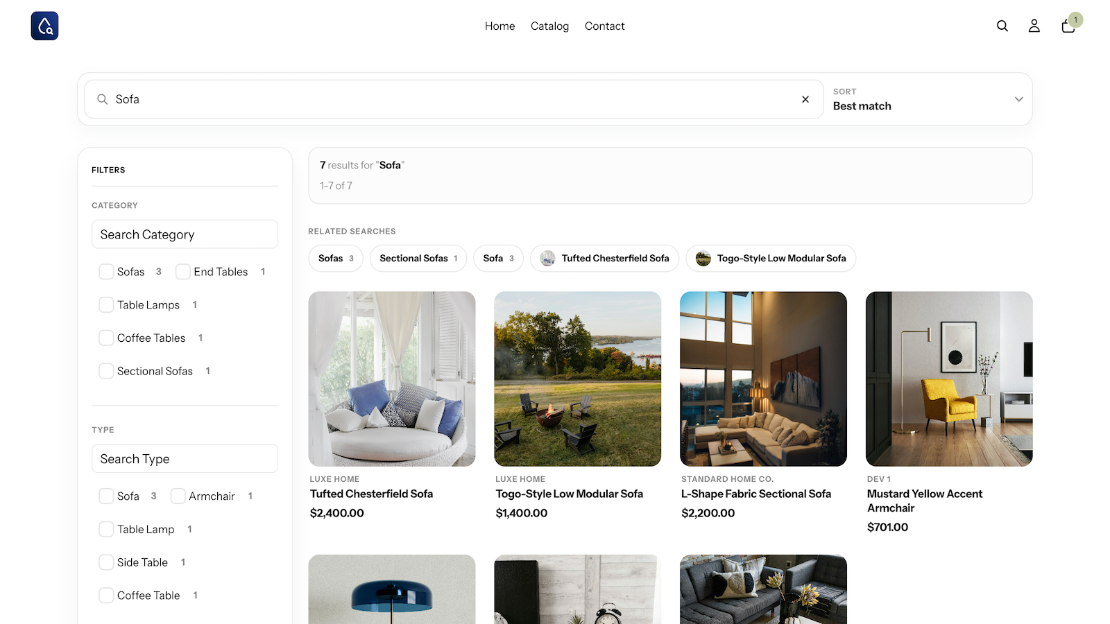Check the Sofas category checkbox
This screenshot has height=624, width=1110.
[106, 272]
